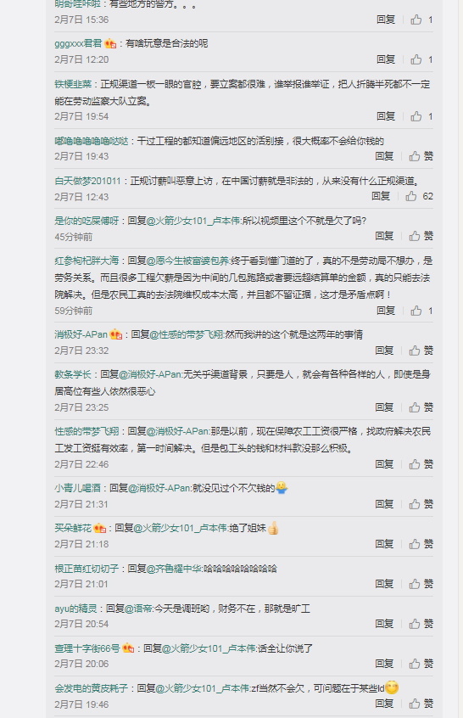
Task: Open 查理十字街66号's profile
Action: click(87, 649)
